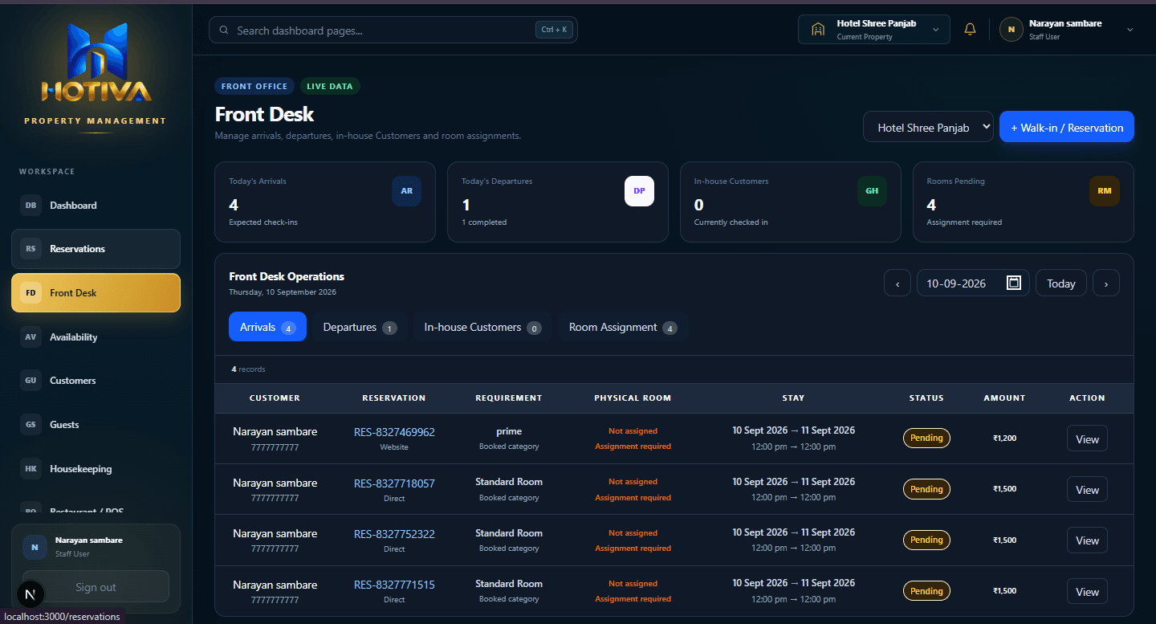Jump to Today in date navigation
Image resolution: width=1156 pixels, height=624 pixels.
(x=1061, y=283)
